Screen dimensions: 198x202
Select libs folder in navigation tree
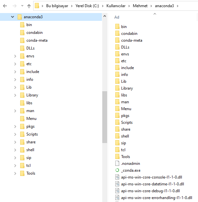point(29,103)
